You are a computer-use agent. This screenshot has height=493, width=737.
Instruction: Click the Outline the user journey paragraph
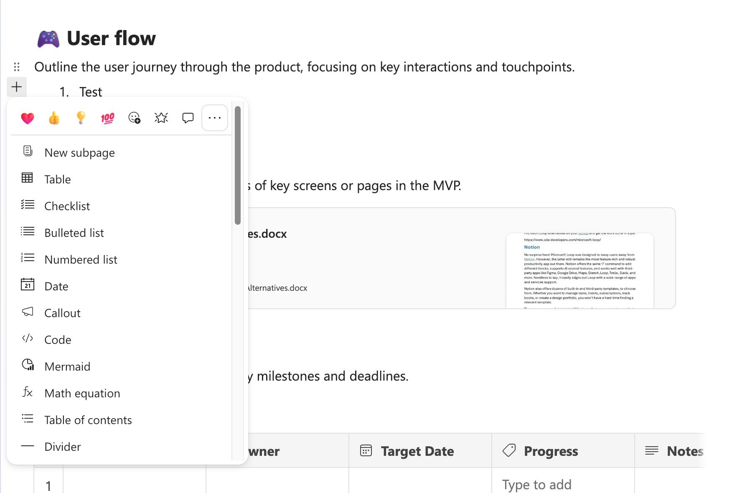[x=305, y=67]
